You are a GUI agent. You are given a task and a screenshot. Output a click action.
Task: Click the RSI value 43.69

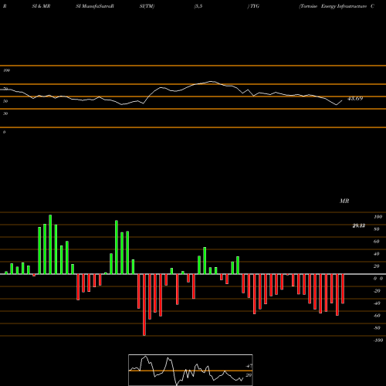pos(355,99)
